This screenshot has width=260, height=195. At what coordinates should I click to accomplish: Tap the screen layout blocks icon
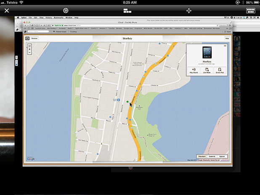127,11
